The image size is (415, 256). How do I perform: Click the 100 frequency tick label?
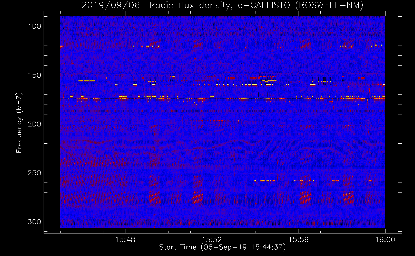(35, 26)
